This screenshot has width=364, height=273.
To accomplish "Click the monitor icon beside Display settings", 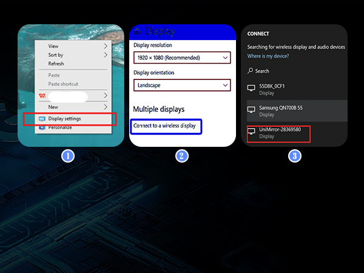I will pyautogui.click(x=42, y=118).
